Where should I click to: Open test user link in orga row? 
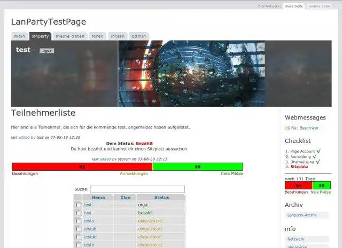click(88, 205)
